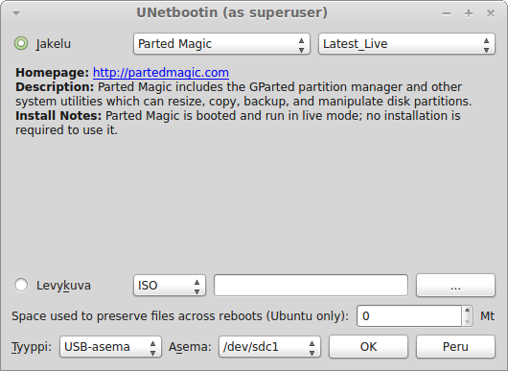508x371 pixels.
Task: Click the "Mt" unit label
Action: (x=487, y=316)
